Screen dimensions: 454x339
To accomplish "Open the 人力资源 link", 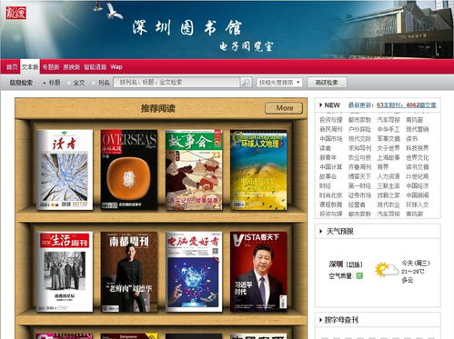I will [388, 176].
